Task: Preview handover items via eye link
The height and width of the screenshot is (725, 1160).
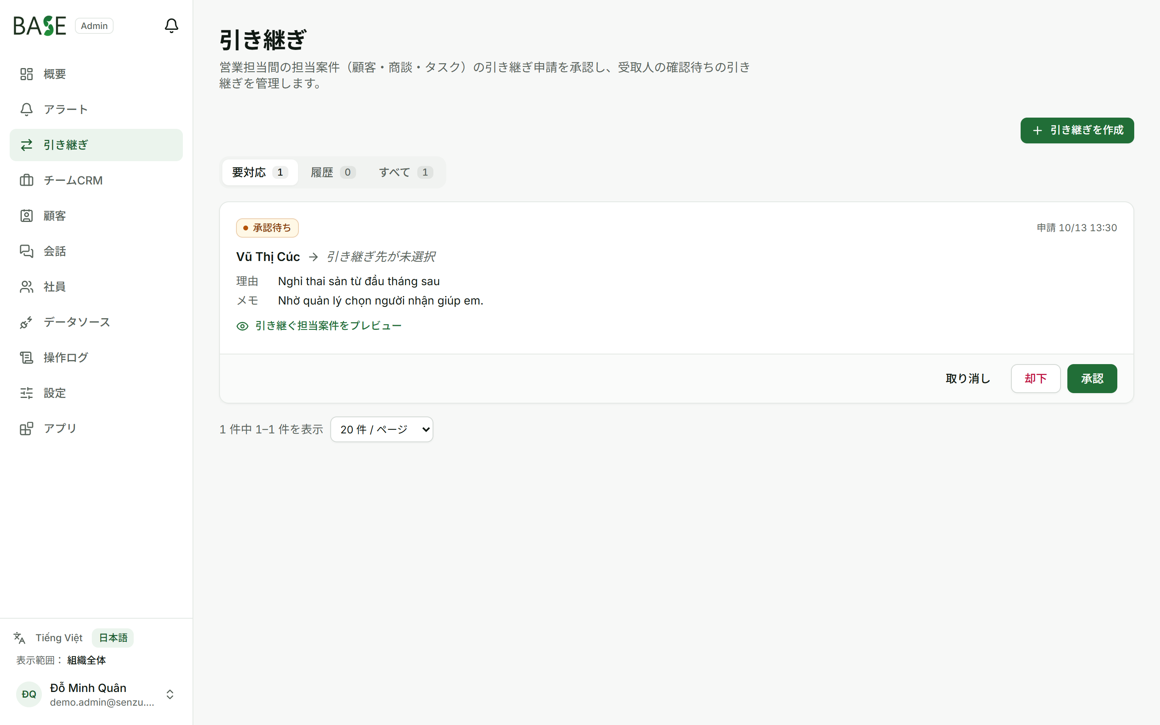Action: (319, 326)
